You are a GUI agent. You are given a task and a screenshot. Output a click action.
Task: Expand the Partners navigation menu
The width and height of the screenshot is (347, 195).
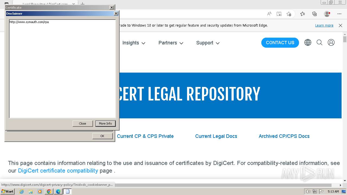click(171, 43)
